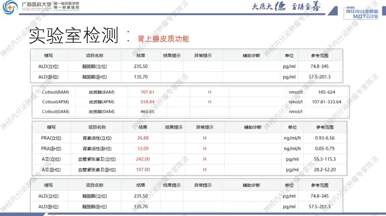This screenshot has height=216, width=386.
Task: Click the H marker beside PRA(立位)
Action: [204, 138]
